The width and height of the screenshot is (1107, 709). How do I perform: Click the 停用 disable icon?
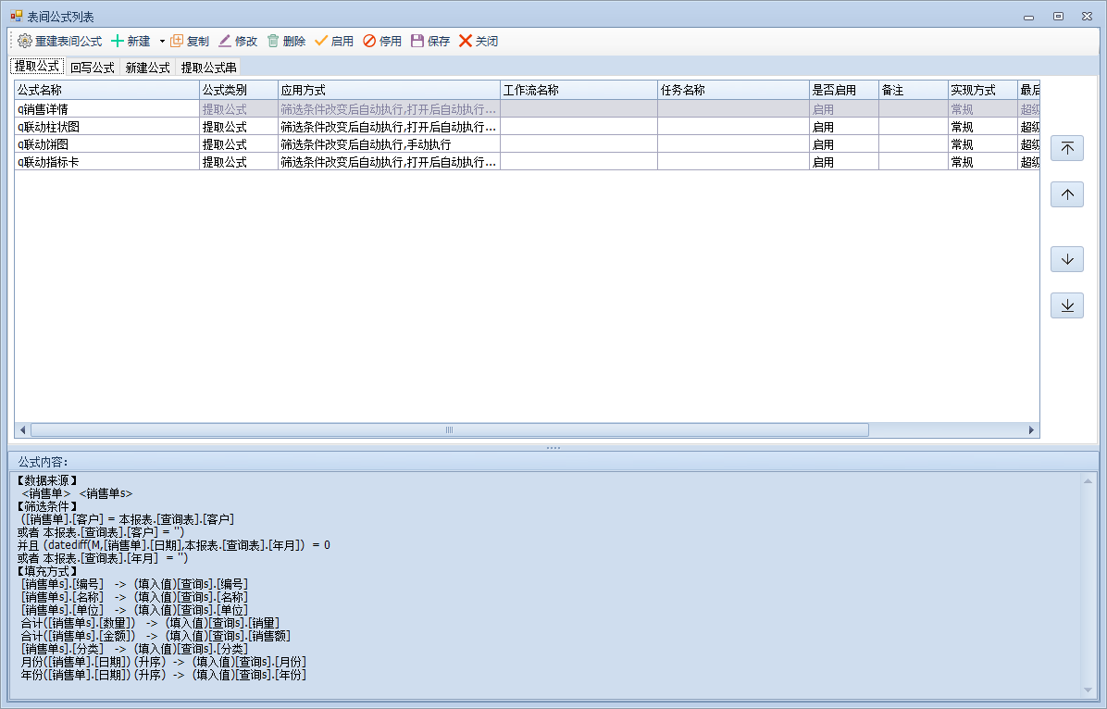pyautogui.click(x=369, y=41)
